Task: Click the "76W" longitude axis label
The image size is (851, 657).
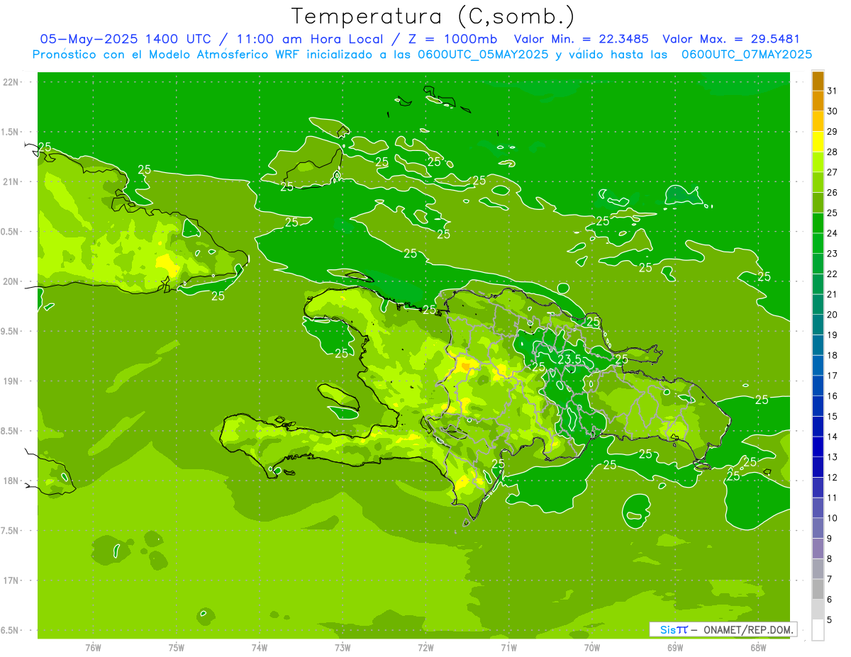Action: [93, 647]
